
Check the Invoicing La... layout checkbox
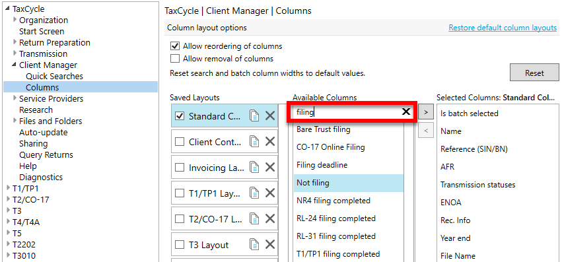pyautogui.click(x=180, y=168)
